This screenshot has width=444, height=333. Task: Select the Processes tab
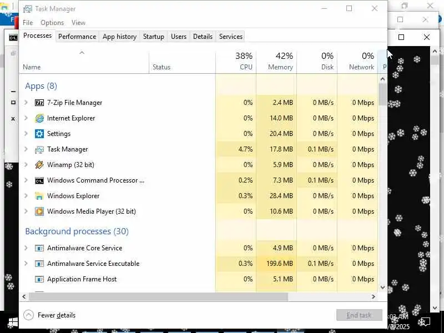37,36
